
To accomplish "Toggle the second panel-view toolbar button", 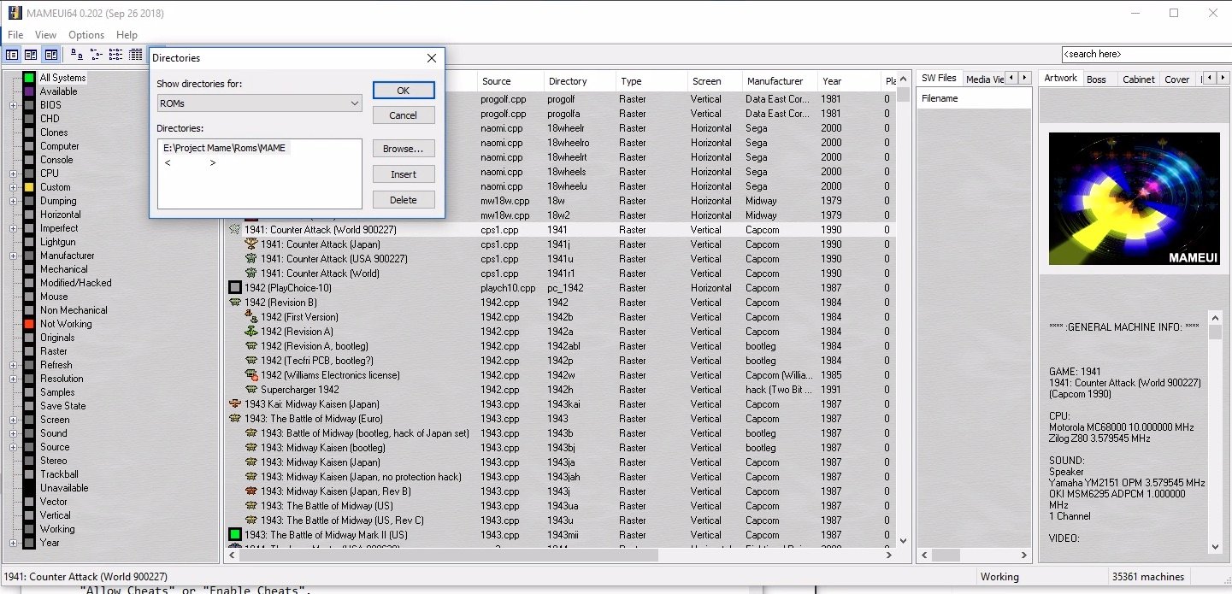I will pos(32,55).
